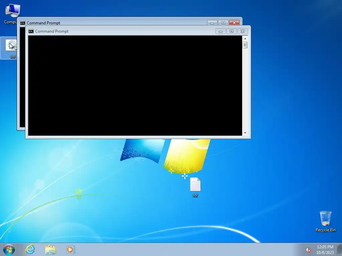Launch Windows Media Player from taskbar
The height and width of the screenshot is (256, 342).
click(71, 249)
